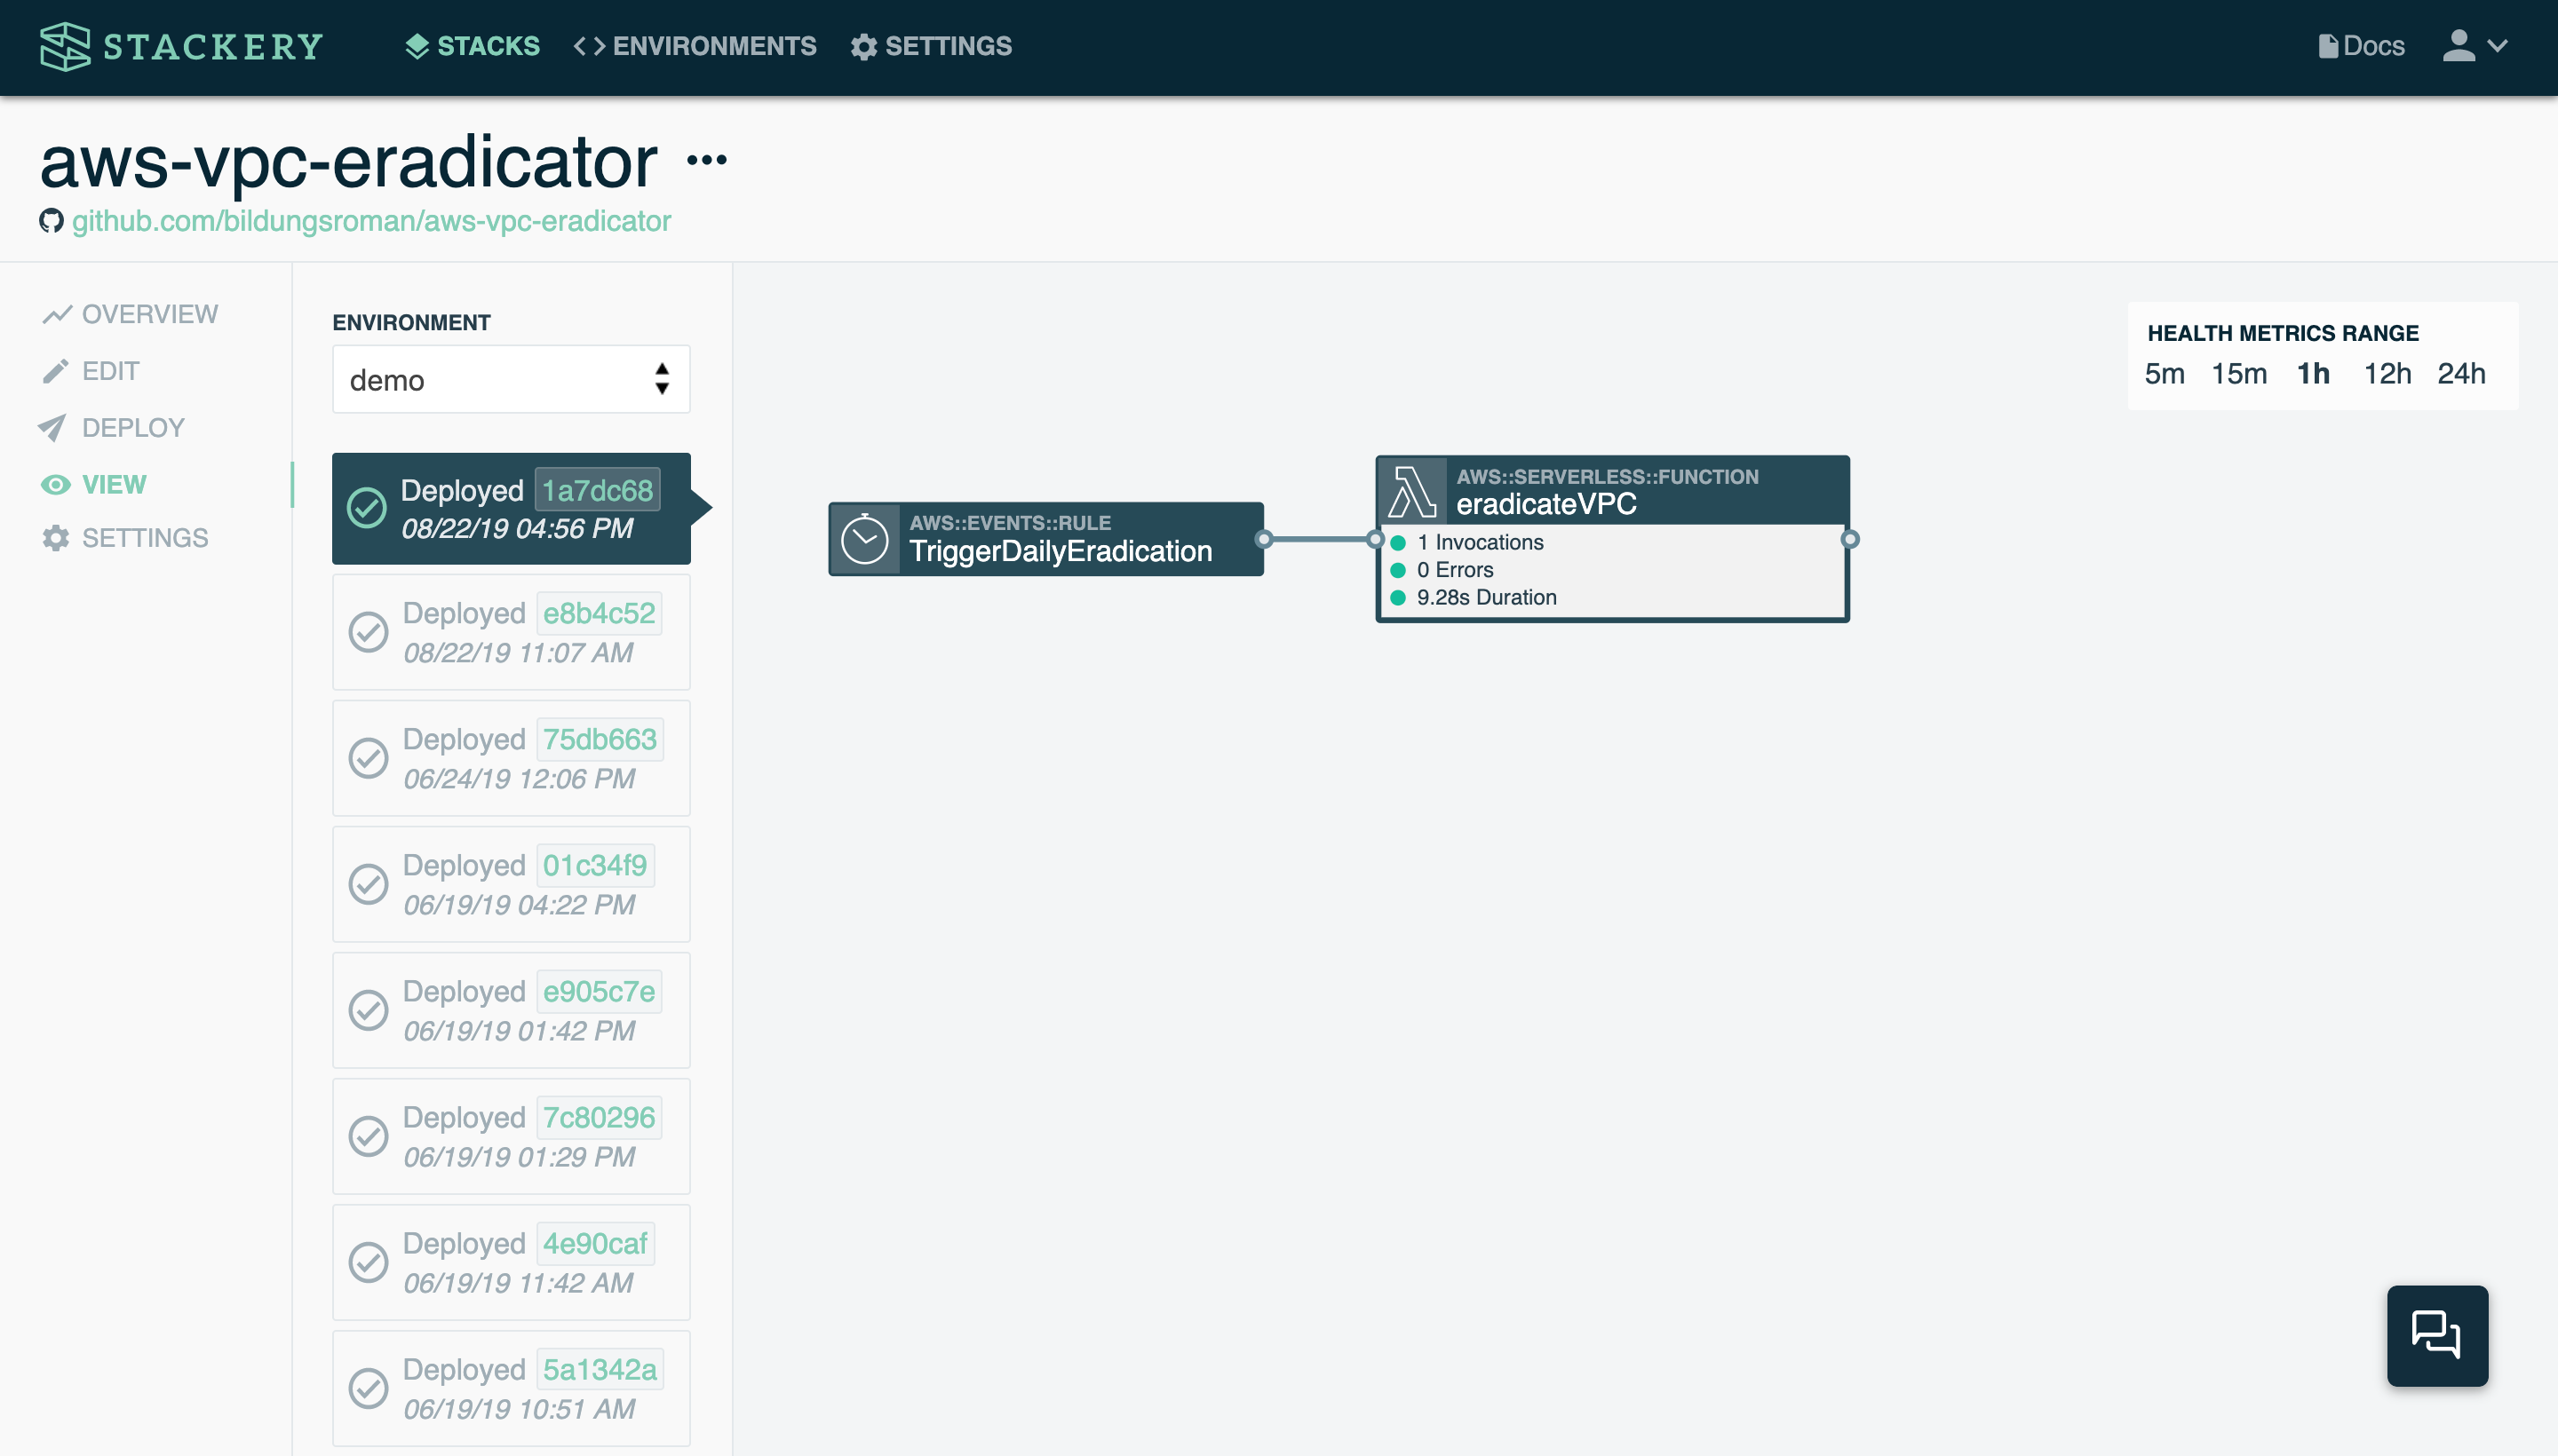This screenshot has width=2558, height=1456.
Task: Click commit hash 7c80296
Action: click(x=599, y=1117)
